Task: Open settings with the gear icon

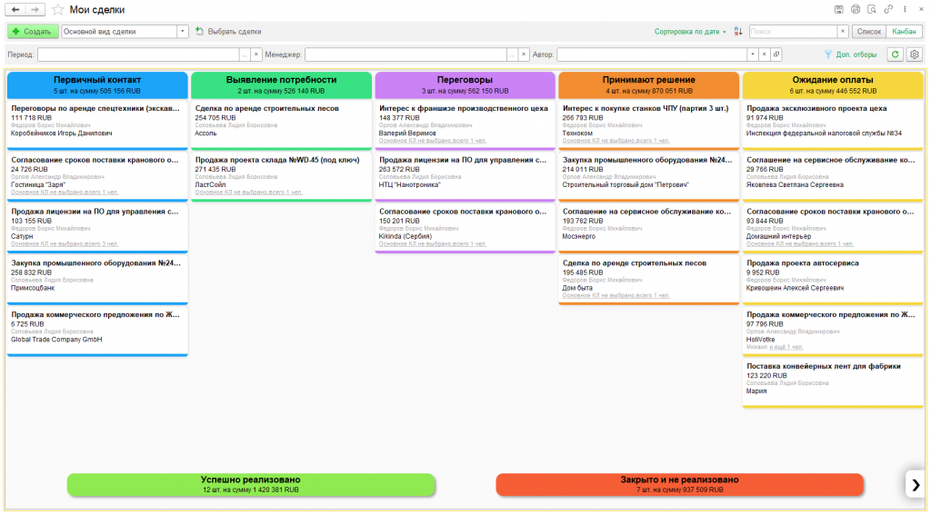Action: click(915, 54)
